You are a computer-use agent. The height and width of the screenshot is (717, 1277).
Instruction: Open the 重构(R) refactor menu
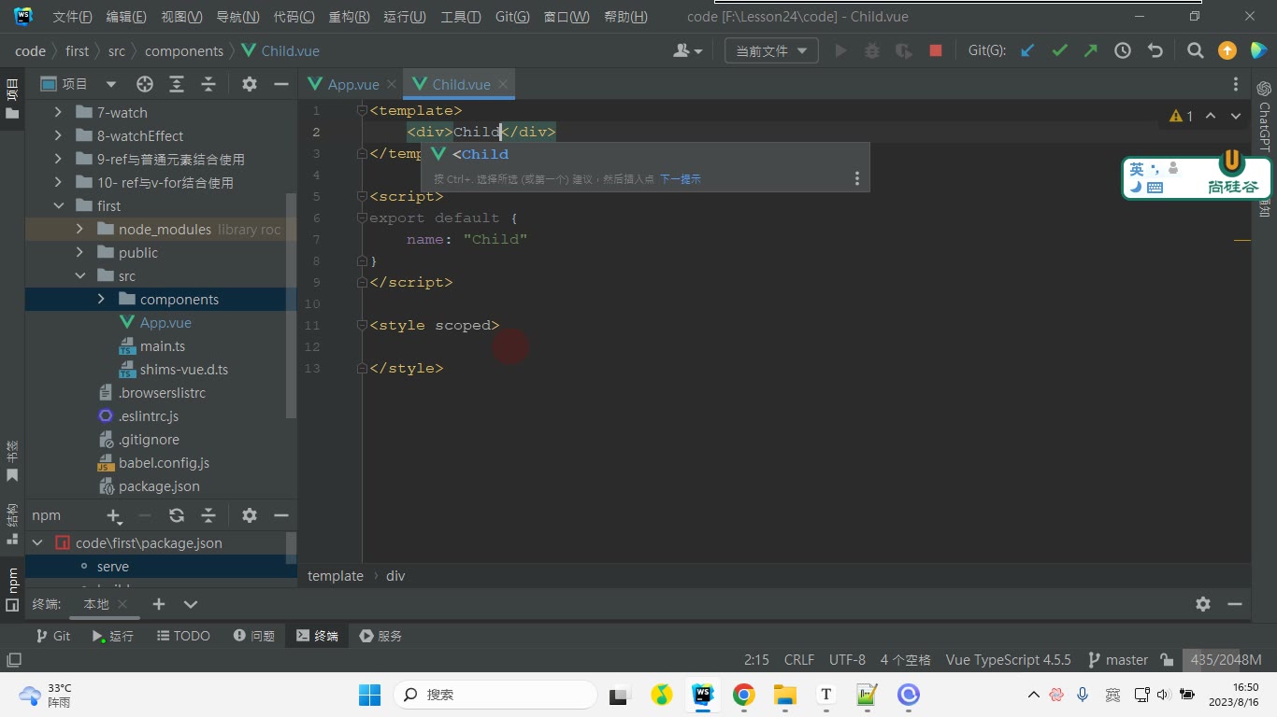[x=349, y=17]
